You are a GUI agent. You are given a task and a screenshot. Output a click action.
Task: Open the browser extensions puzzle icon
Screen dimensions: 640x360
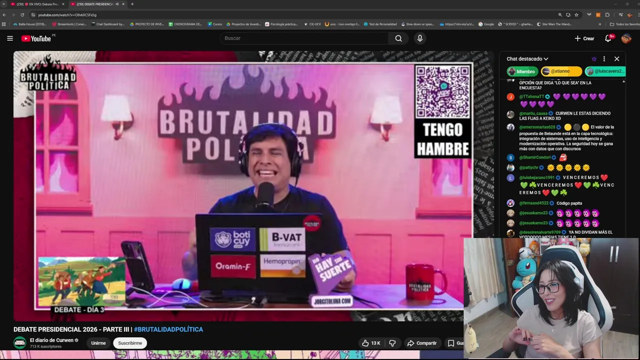click(x=607, y=15)
